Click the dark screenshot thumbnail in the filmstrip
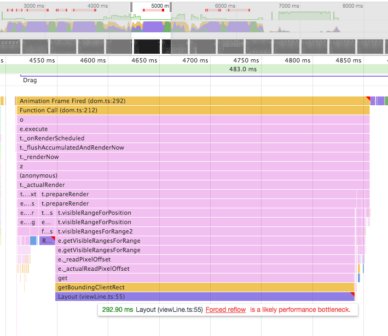The image size is (388, 336). 147,47
